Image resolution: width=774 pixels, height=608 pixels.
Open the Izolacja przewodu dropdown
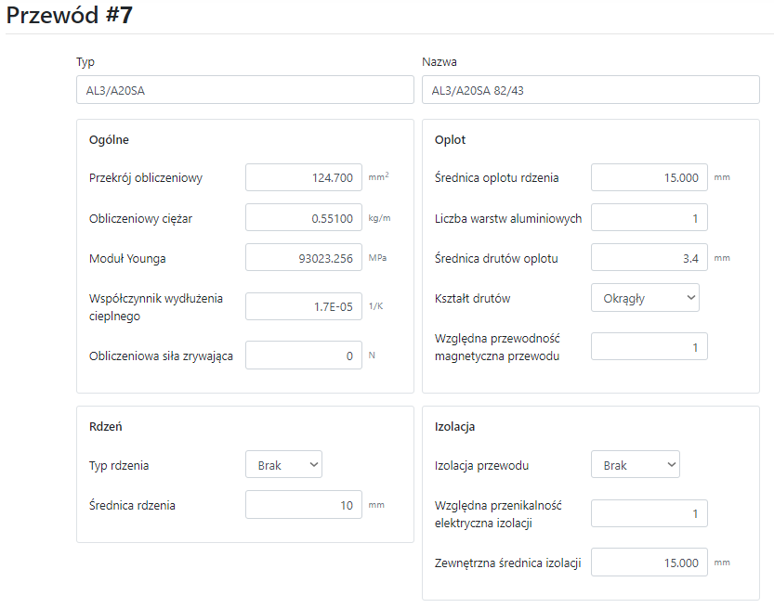[635, 465]
